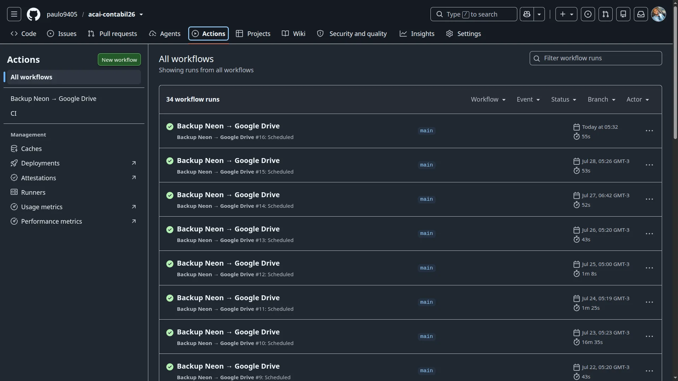The height and width of the screenshot is (381, 678).
Task: Open Usage metrics link
Action: coord(74,207)
